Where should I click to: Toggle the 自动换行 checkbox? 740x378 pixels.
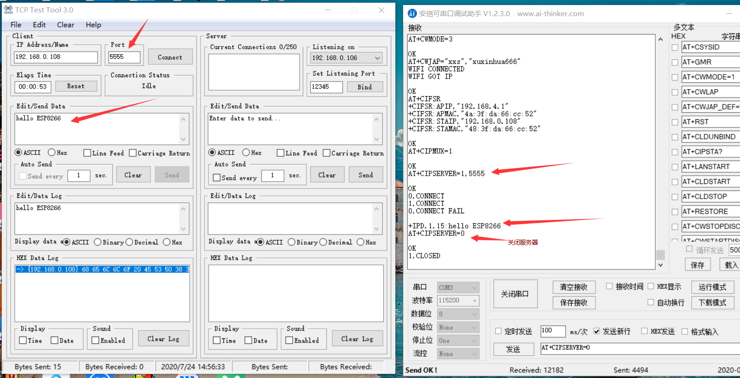[651, 302]
